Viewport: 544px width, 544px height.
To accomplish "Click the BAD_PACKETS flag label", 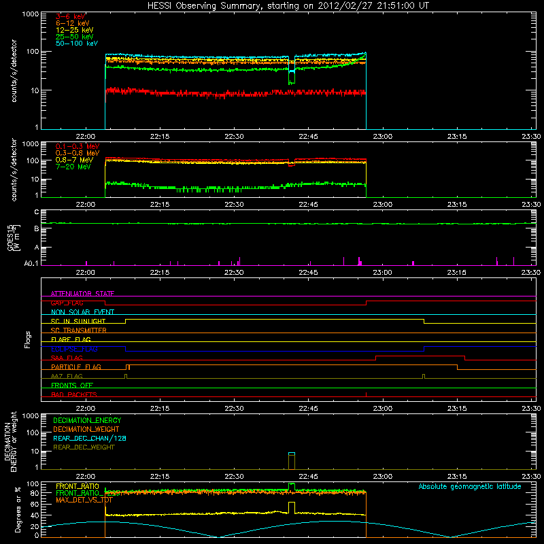I will pos(74,394).
